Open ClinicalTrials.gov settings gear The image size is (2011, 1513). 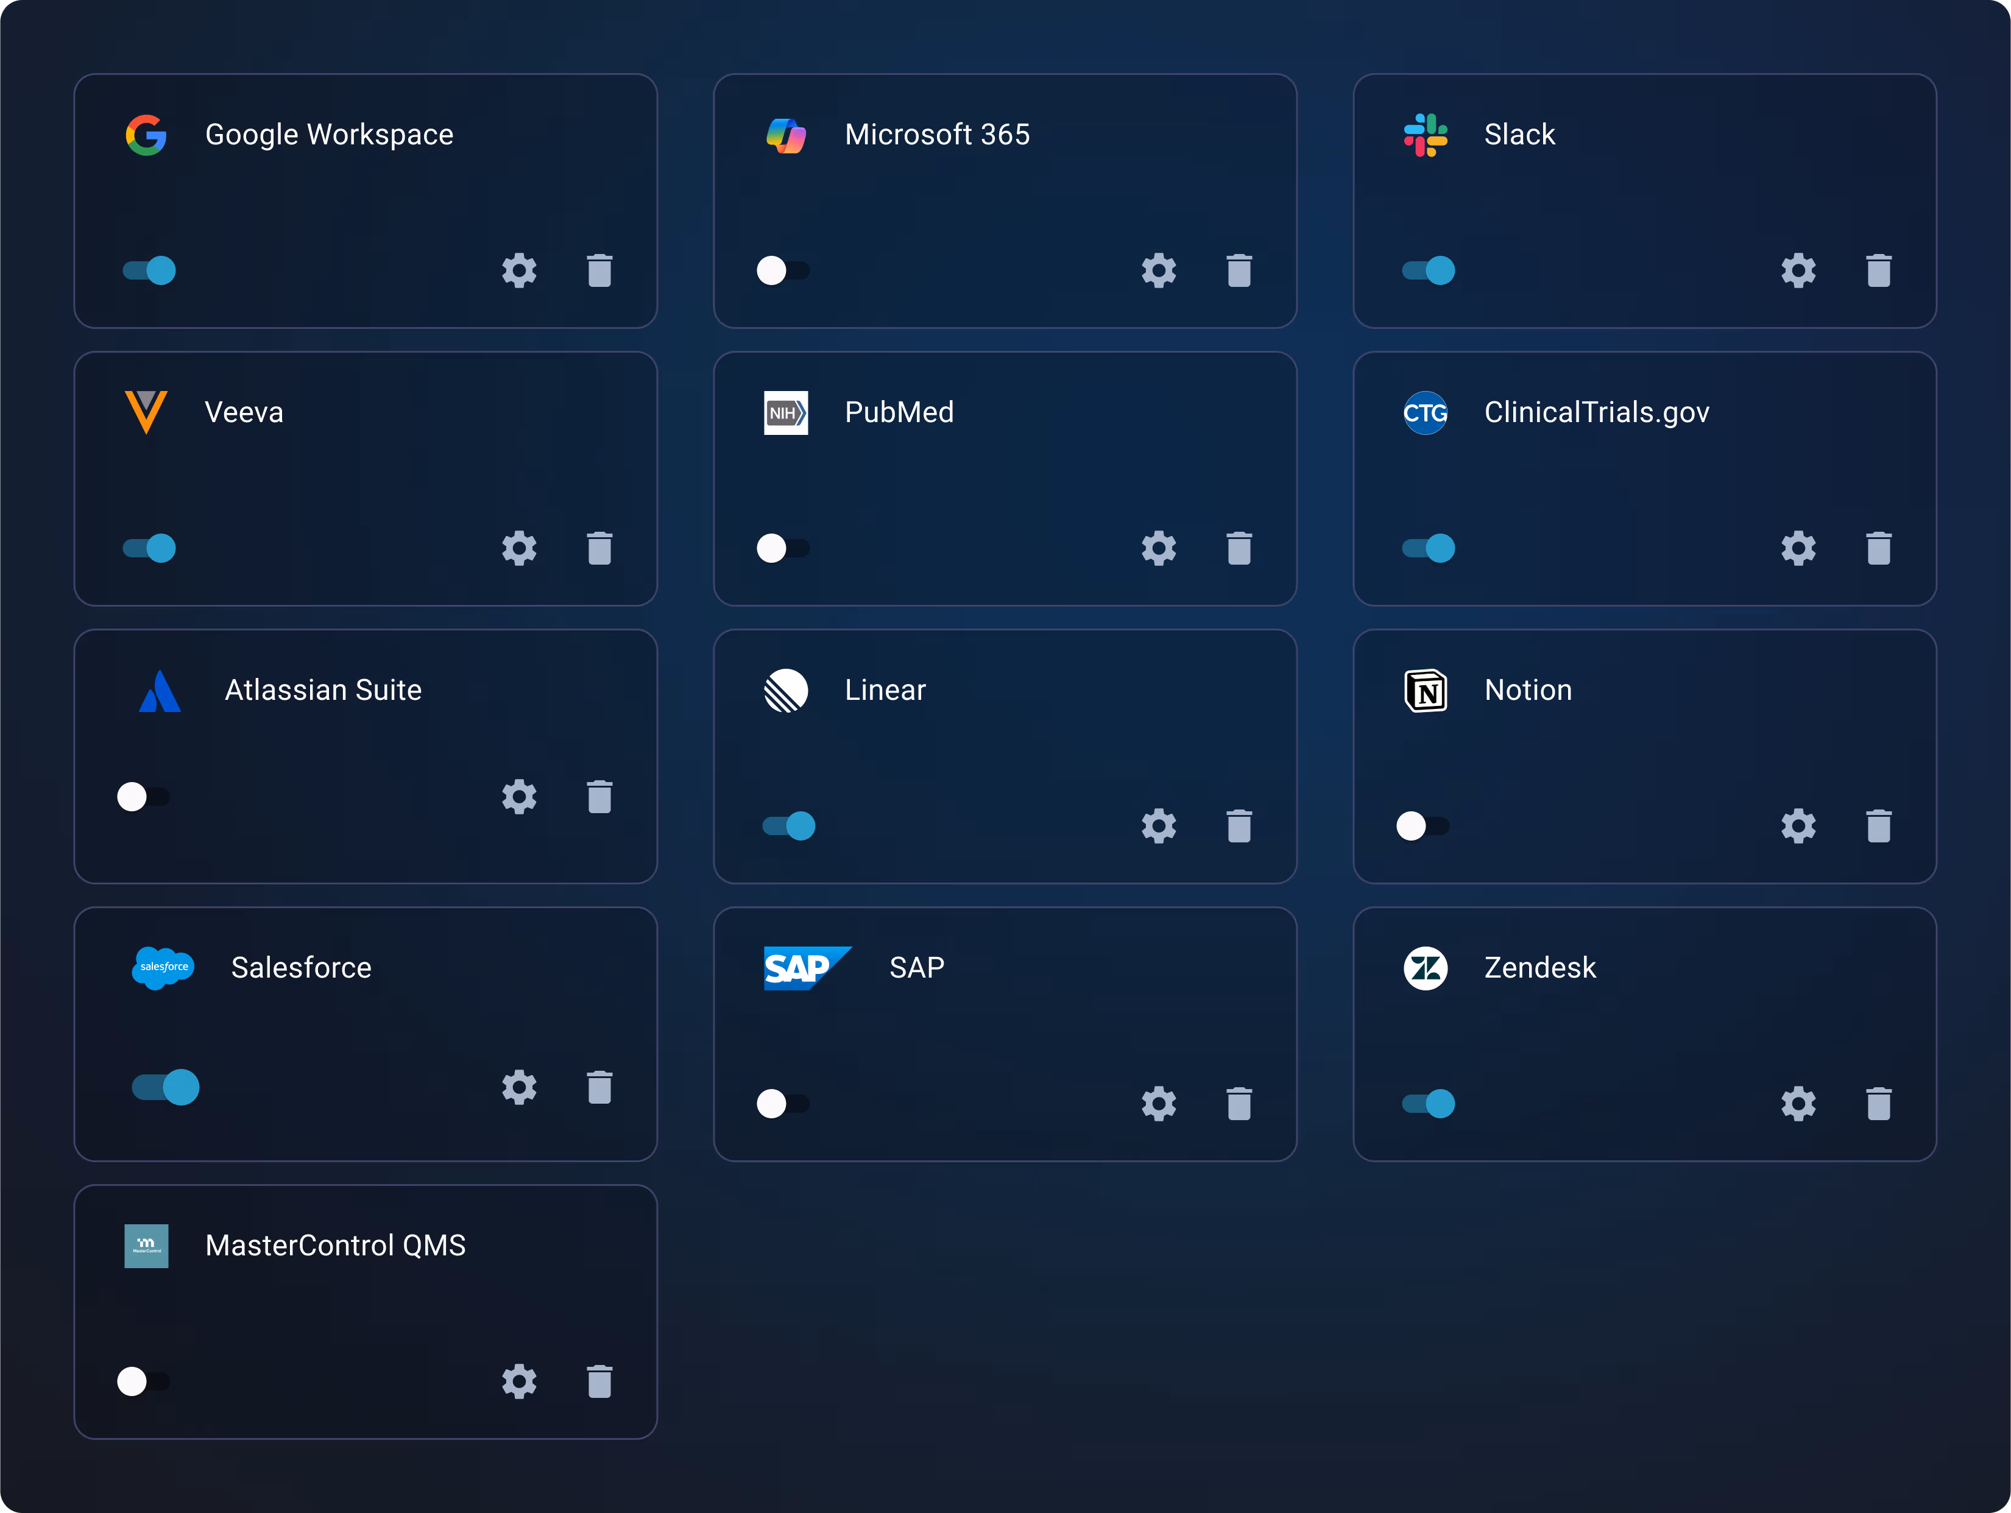tap(1798, 548)
